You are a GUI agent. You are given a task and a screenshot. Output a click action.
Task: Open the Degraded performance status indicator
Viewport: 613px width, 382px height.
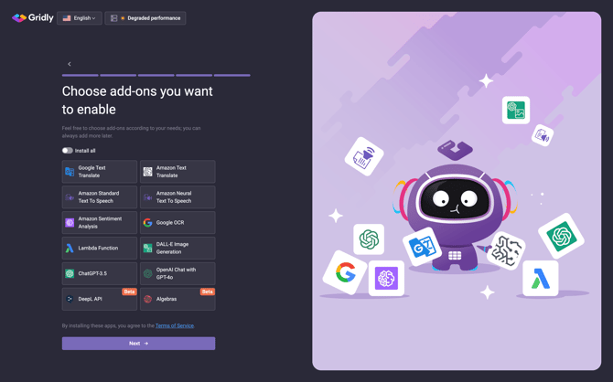tap(145, 18)
